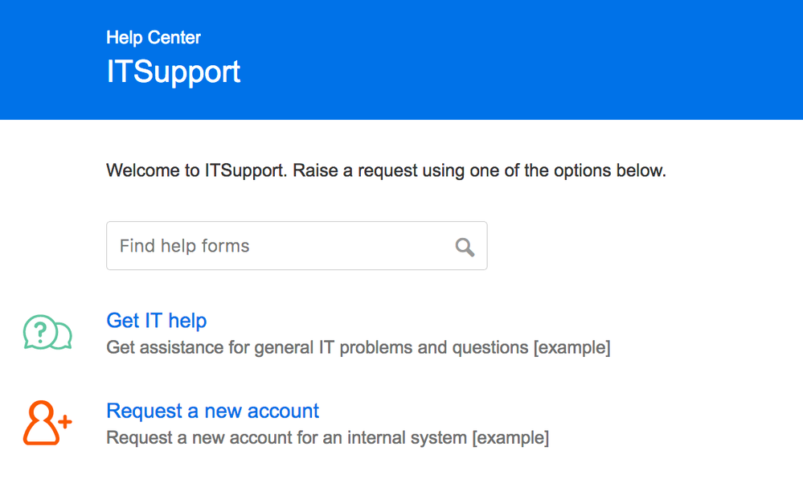Screen dimensions: 803x504
Task: Open the Request a new account form
Action: (x=212, y=411)
